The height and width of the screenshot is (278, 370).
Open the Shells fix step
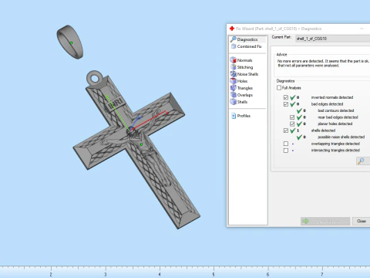[x=242, y=102]
